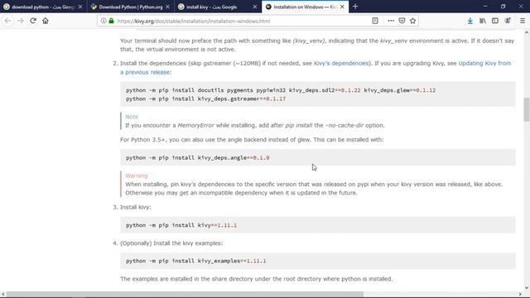Image resolution: width=530 pixels, height=298 pixels.
Task: Switch to Download Python | Python.org tab
Action: (131, 7)
